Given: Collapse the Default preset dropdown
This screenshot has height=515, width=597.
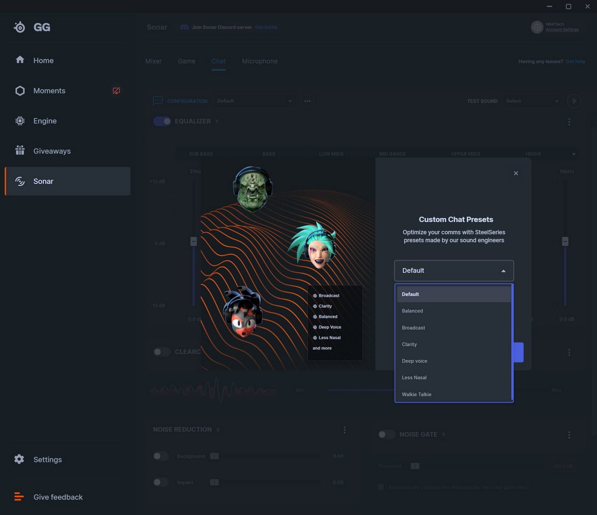Looking at the screenshot, I should (x=454, y=271).
